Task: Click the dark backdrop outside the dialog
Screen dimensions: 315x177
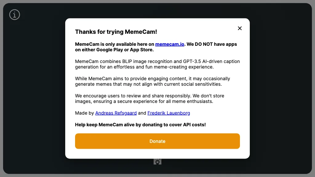Action: pyautogui.click(x=34, y=92)
